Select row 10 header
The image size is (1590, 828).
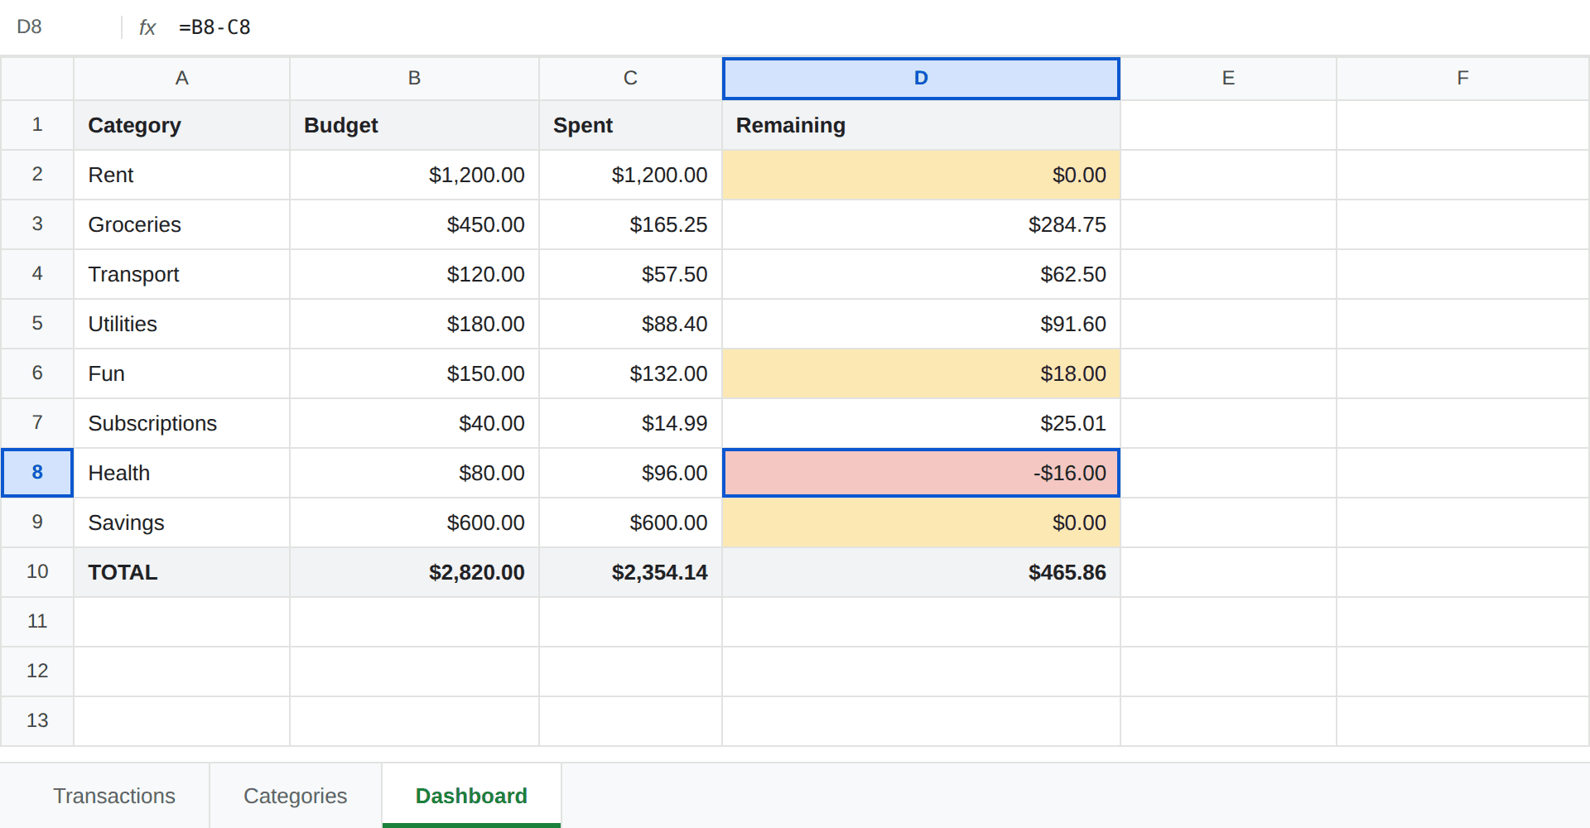click(37, 572)
